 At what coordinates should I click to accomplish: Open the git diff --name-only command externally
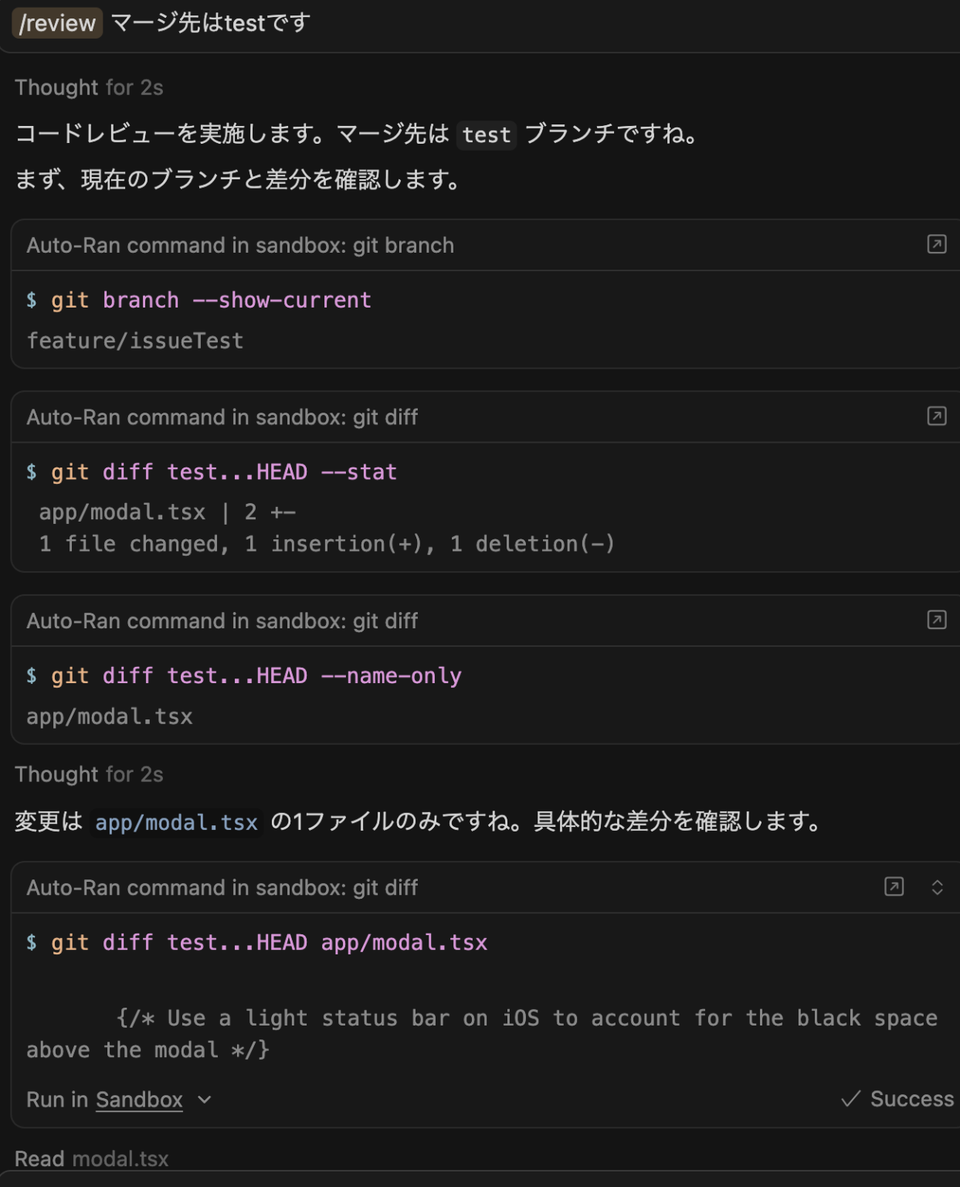[937, 621]
